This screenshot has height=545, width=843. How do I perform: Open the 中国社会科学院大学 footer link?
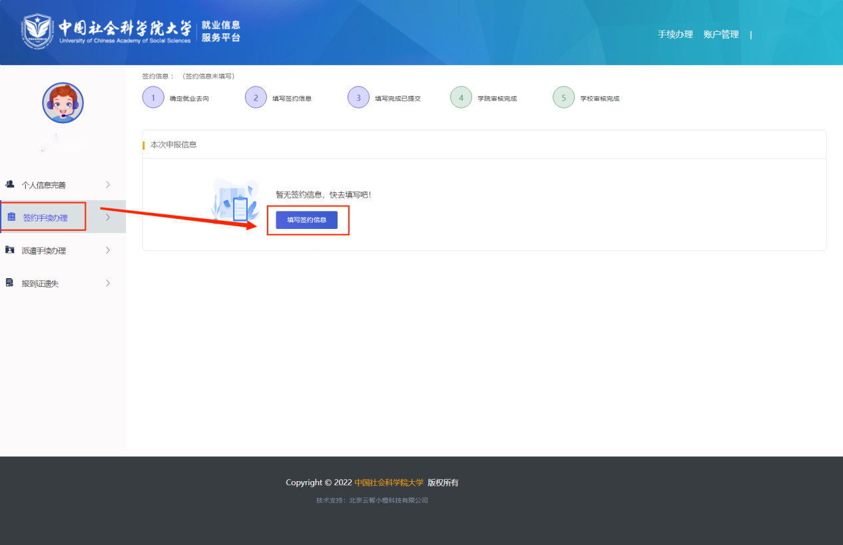pyautogui.click(x=389, y=482)
